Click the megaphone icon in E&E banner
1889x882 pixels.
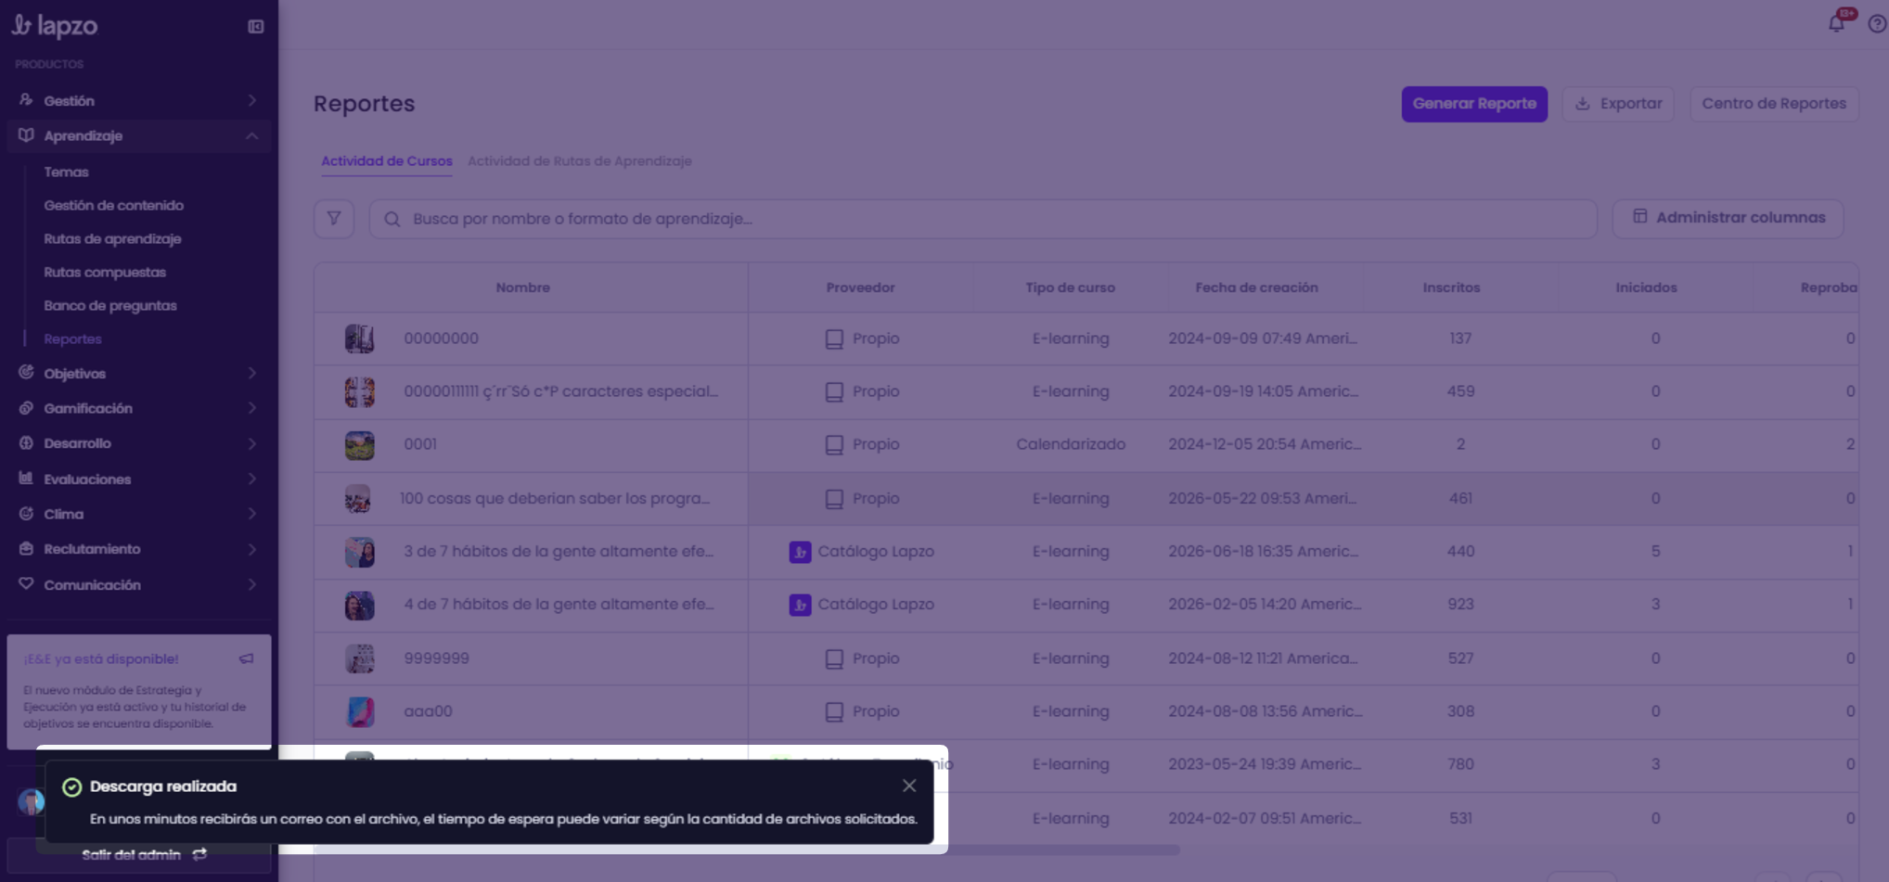click(x=246, y=658)
